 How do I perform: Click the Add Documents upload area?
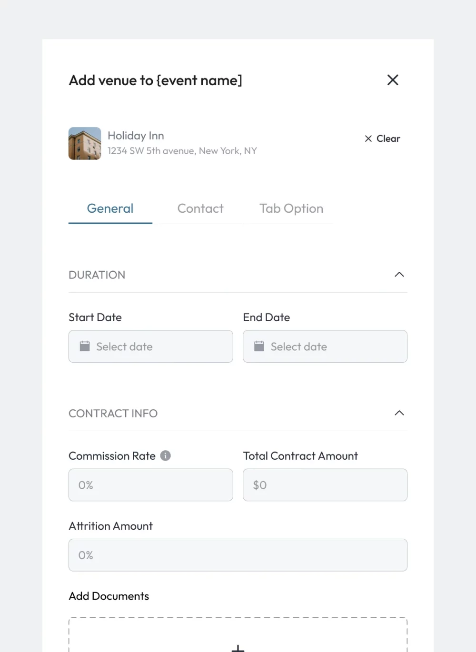(x=238, y=635)
